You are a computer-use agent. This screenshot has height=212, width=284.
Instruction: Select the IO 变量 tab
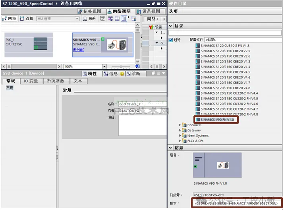(31, 81)
